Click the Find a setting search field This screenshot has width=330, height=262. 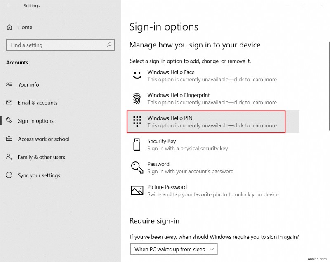click(x=60, y=45)
